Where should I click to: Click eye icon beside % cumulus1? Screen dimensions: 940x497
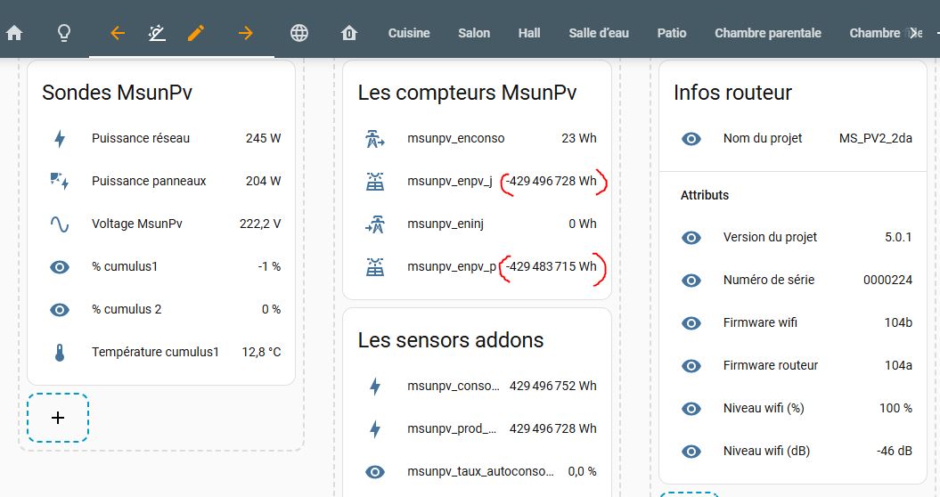point(60,266)
